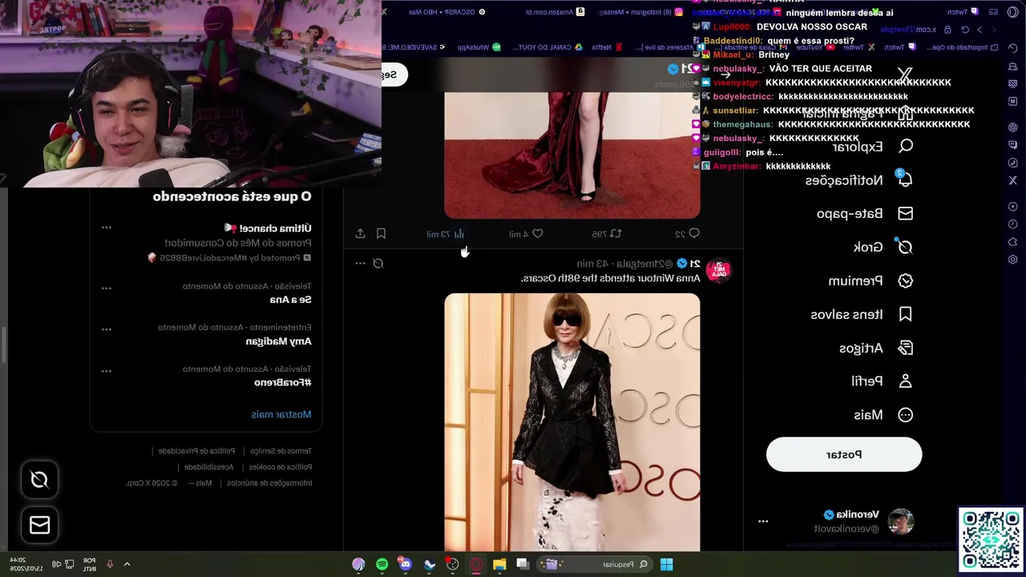Open ChatGPT icon in Opera sidebar
This screenshot has width=1026, height=577.
pos(1013,127)
